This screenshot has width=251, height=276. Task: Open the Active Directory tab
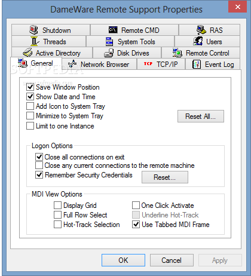click(52, 53)
